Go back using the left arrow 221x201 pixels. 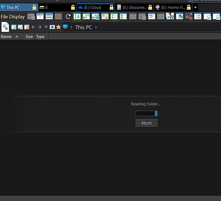coord(33,27)
